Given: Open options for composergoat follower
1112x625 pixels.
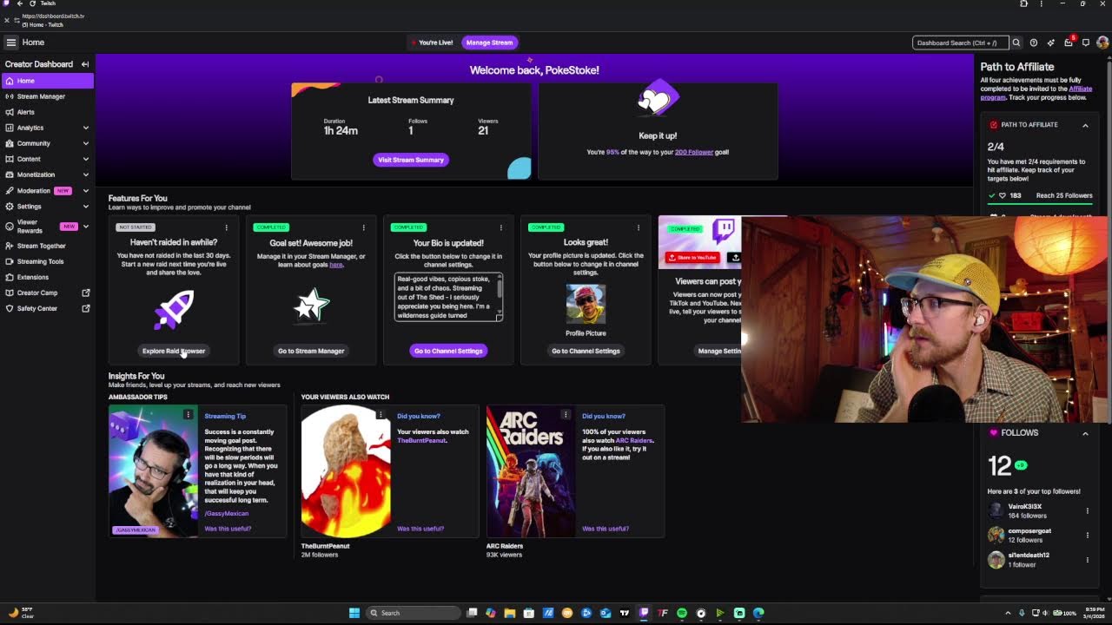Looking at the screenshot, I should click(1087, 536).
